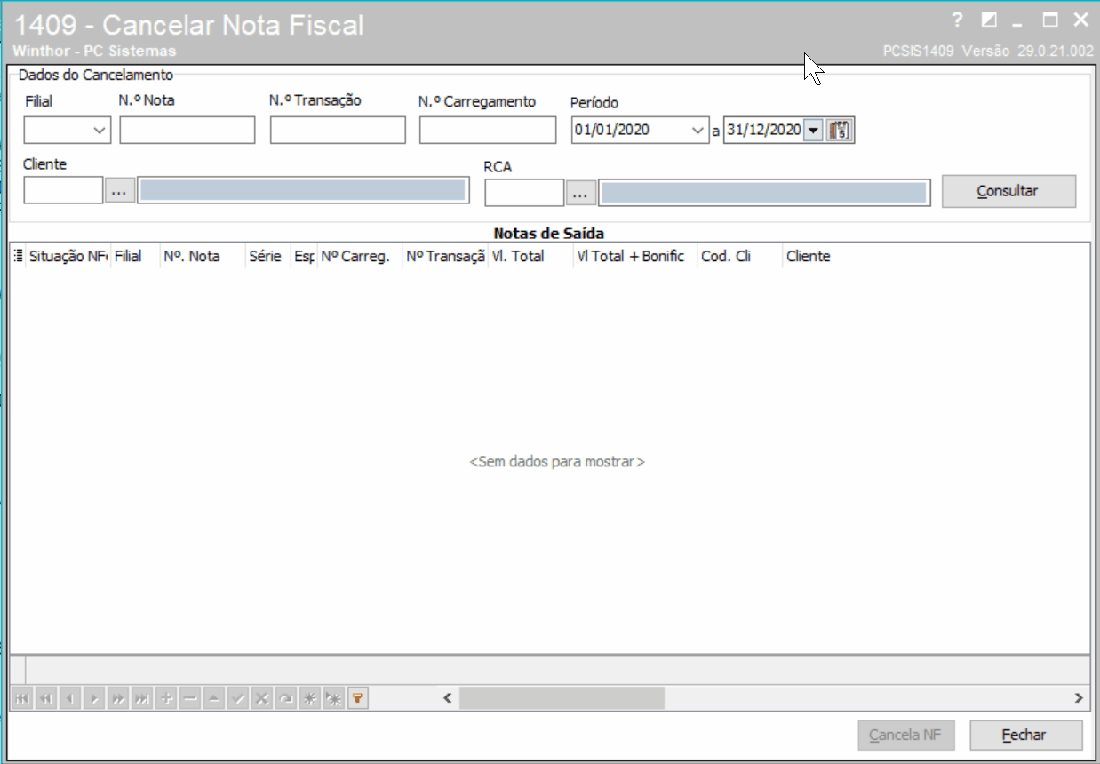Go to first record navigator icon
The height and width of the screenshot is (764, 1100).
[21, 699]
